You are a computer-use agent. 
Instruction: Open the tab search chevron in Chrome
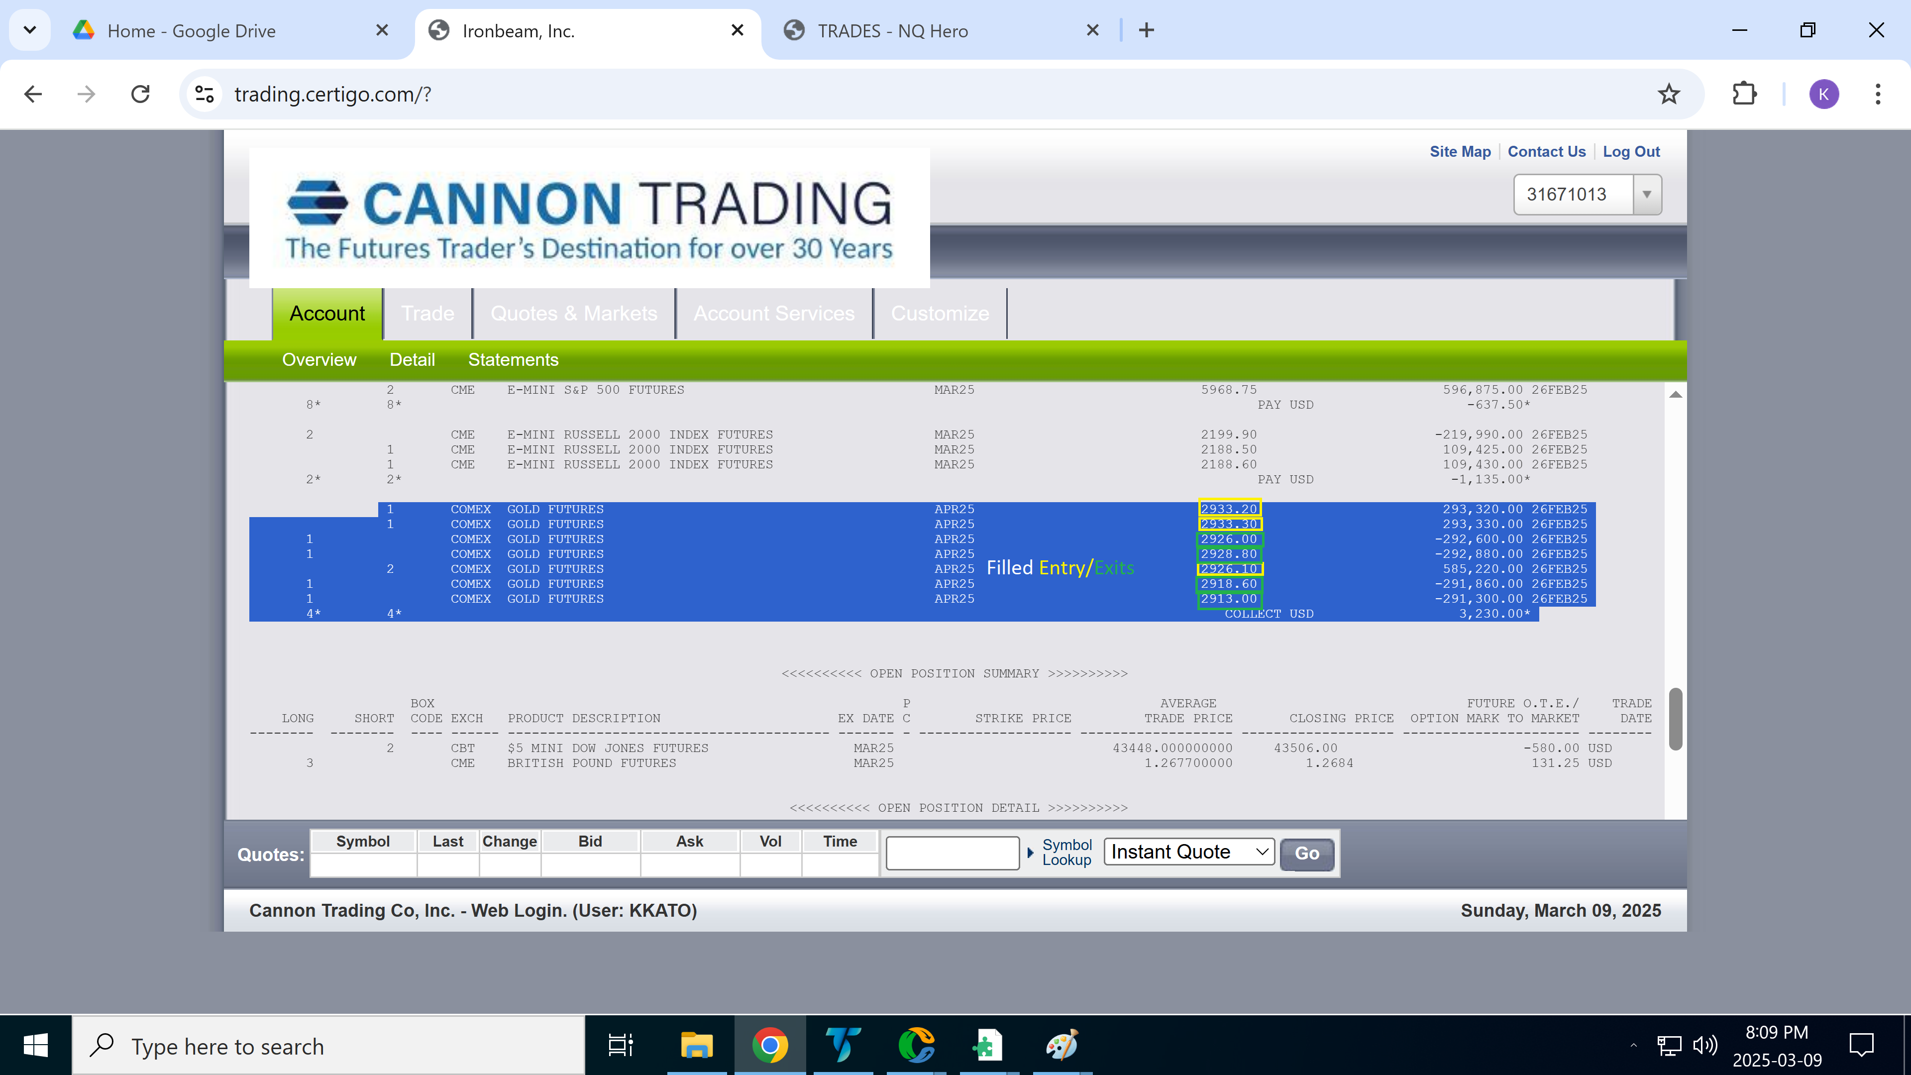tap(30, 30)
